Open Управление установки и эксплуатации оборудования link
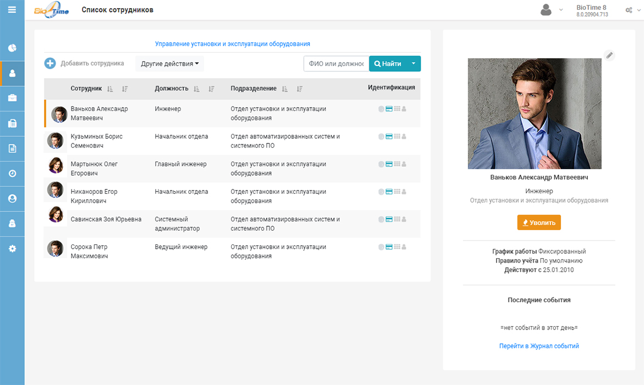 pyautogui.click(x=232, y=44)
